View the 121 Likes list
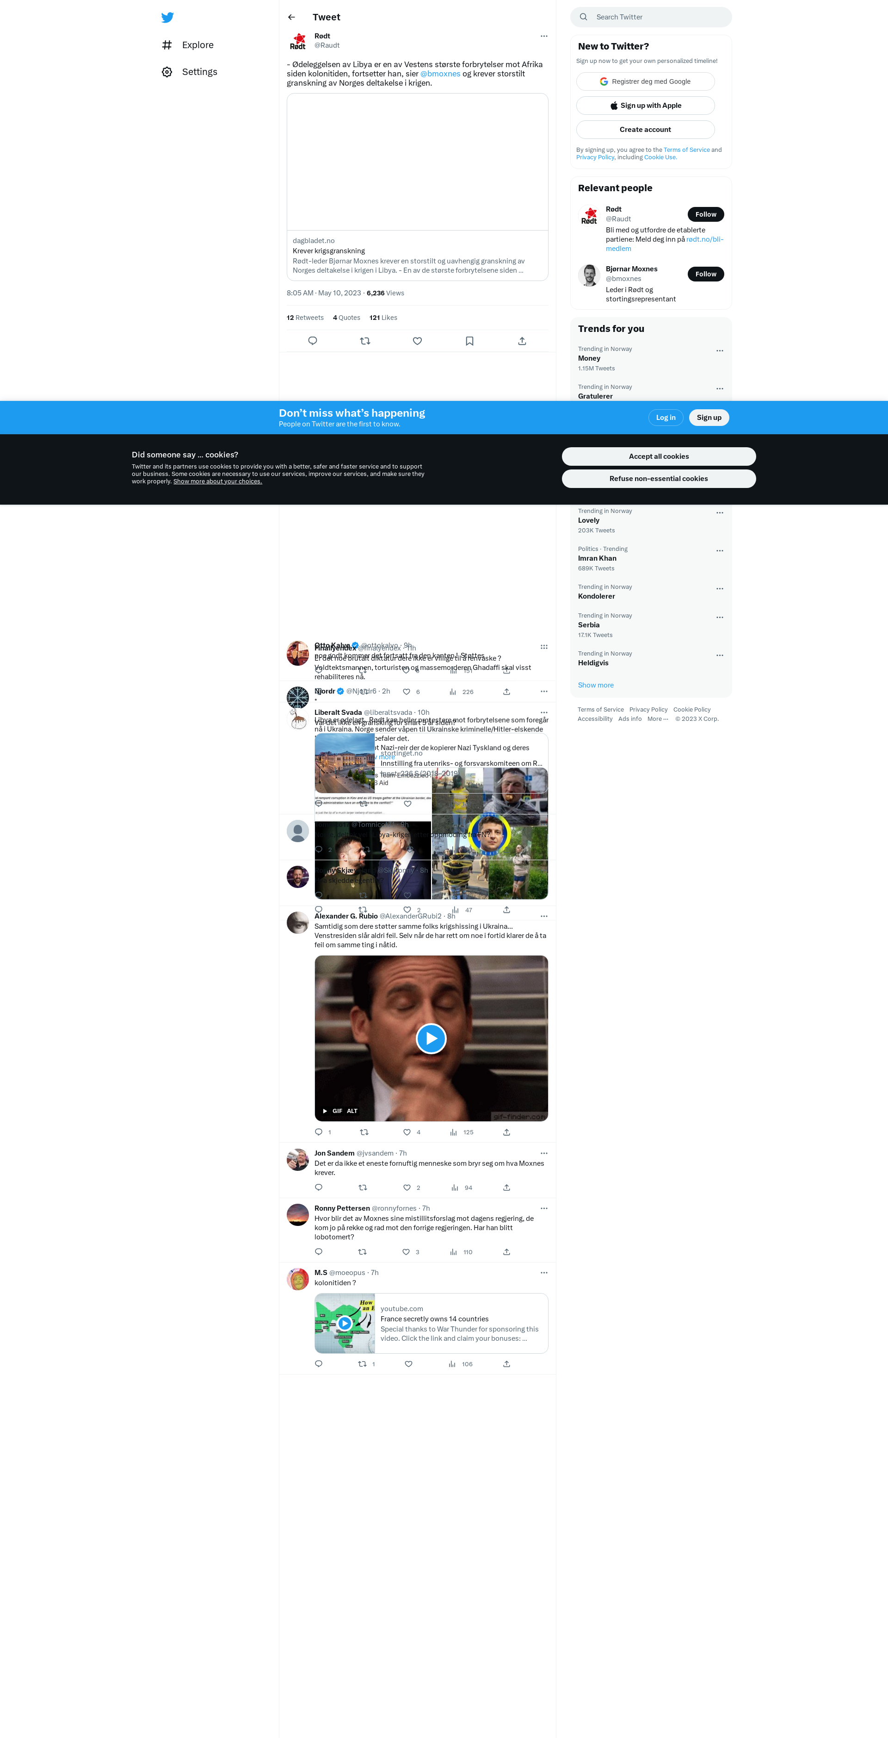The width and height of the screenshot is (888, 1738). click(x=383, y=318)
